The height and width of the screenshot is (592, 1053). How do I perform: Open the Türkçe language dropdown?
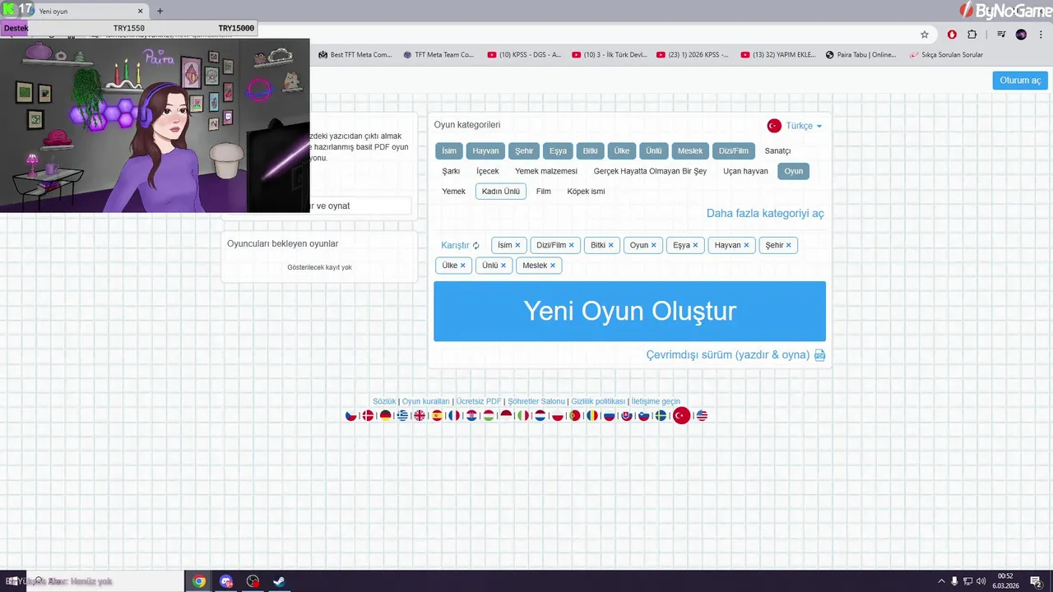(795, 126)
